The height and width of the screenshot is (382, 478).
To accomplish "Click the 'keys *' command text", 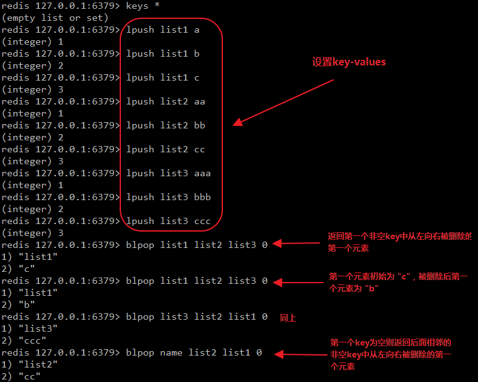I will [143, 6].
